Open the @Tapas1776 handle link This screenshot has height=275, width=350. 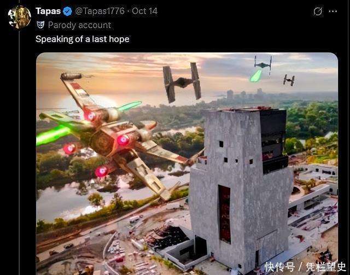100,11
